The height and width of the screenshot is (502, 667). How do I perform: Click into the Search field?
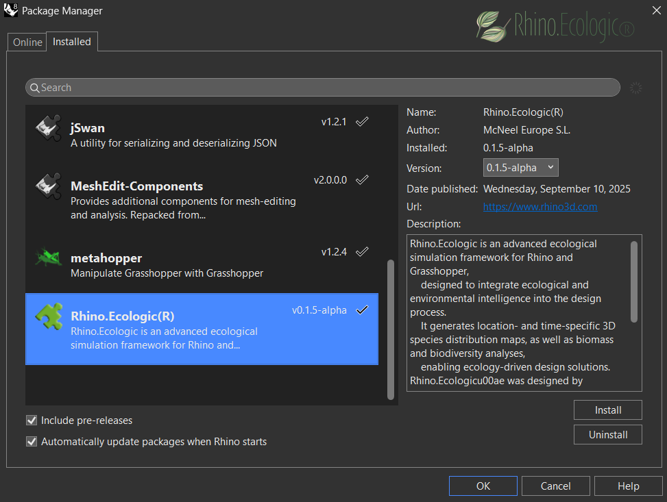(322, 88)
